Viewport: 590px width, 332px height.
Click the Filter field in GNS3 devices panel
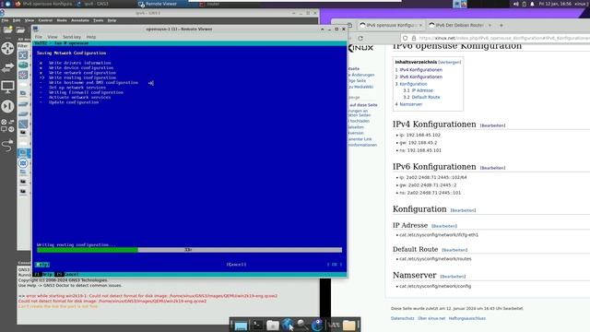click(24, 45)
